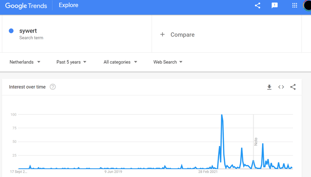Go to the Explore section
This screenshot has height=177, width=311.
68,5
